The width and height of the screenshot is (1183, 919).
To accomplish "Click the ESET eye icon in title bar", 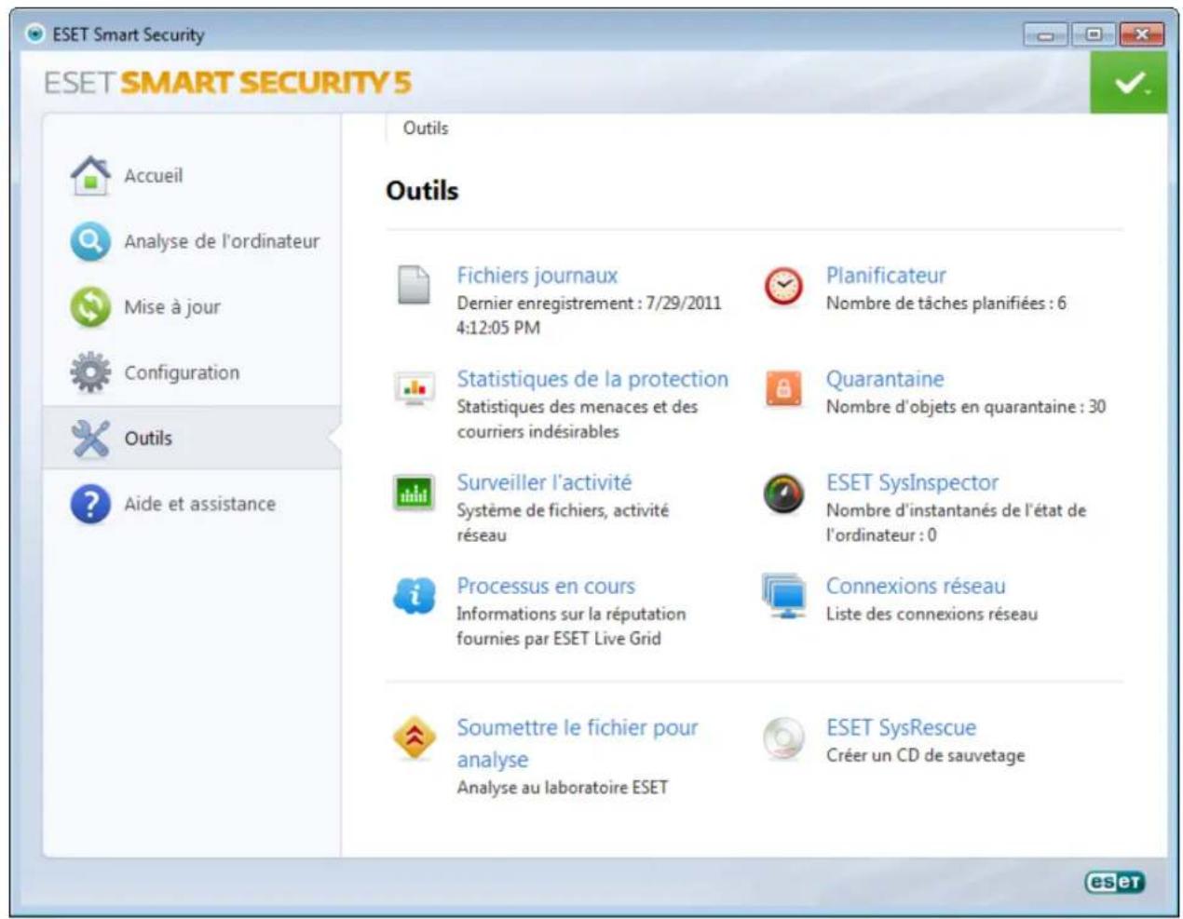I will point(35,34).
